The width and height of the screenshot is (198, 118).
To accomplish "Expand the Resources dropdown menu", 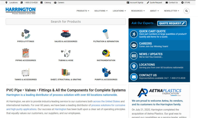I will tap(138, 11).
